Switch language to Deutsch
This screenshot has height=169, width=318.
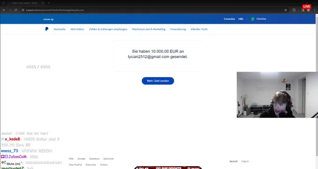pos(233,162)
